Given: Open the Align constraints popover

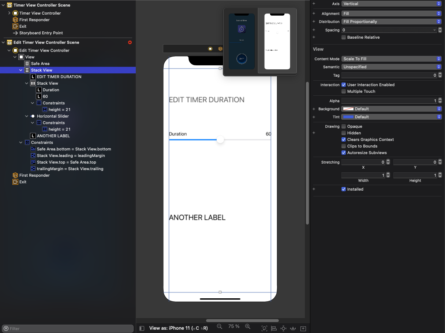Looking at the screenshot, I should [x=274, y=328].
